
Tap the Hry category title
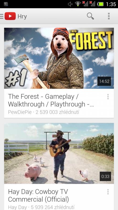pos(22,17)
